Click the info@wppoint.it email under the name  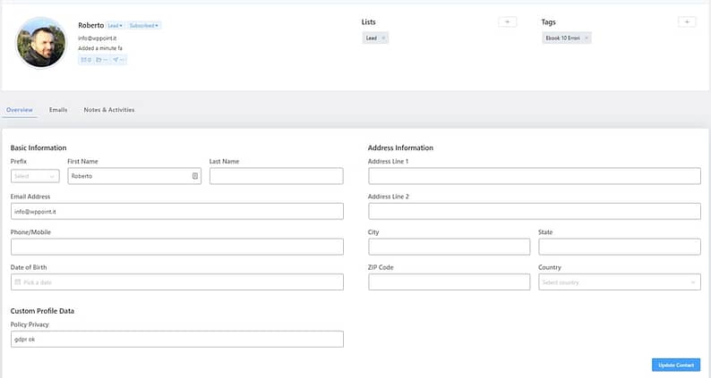pos(97,38)
